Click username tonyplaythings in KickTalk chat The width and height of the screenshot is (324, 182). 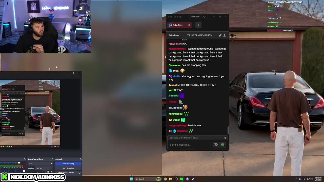click(x=178, y=125)
